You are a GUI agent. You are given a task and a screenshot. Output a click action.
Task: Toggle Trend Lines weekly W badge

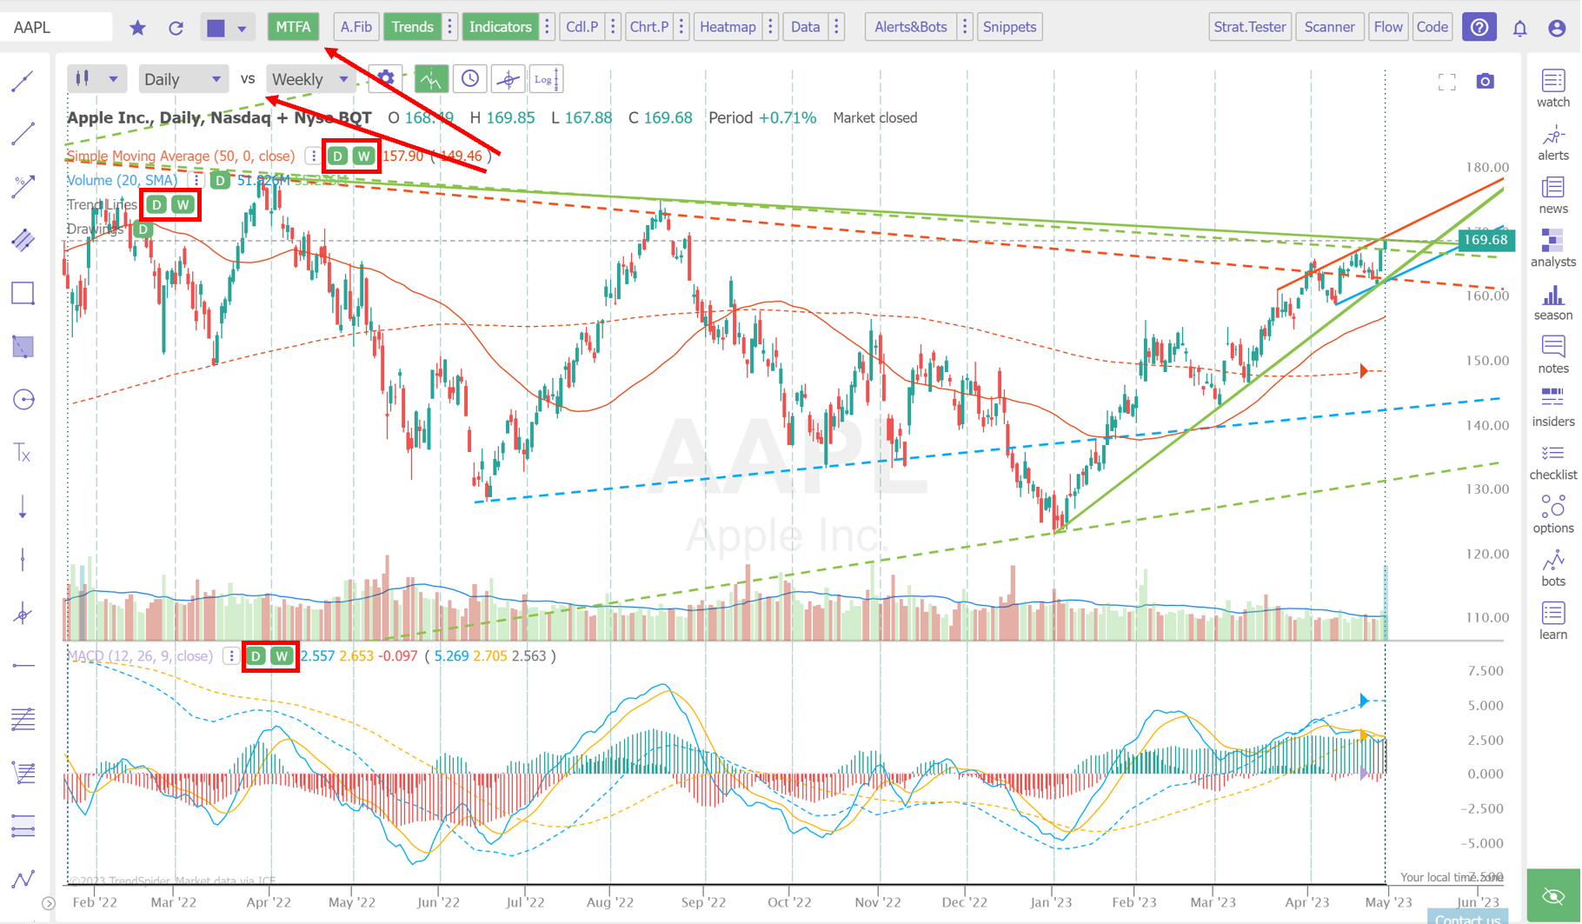tap(183, 204)
